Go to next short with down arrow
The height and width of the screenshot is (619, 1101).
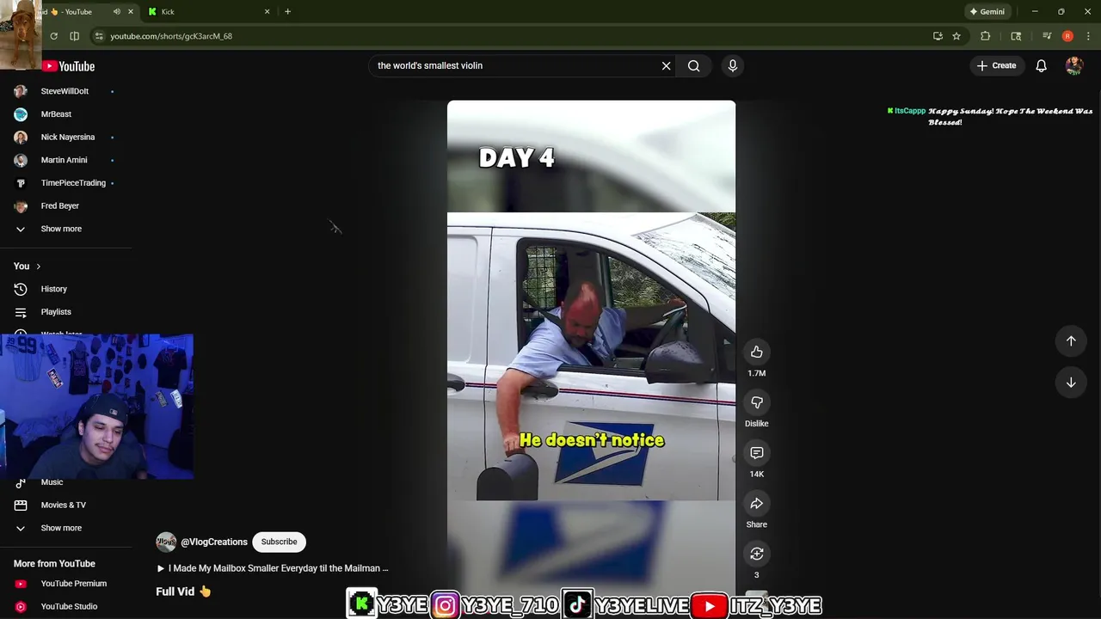point(1071,383)
